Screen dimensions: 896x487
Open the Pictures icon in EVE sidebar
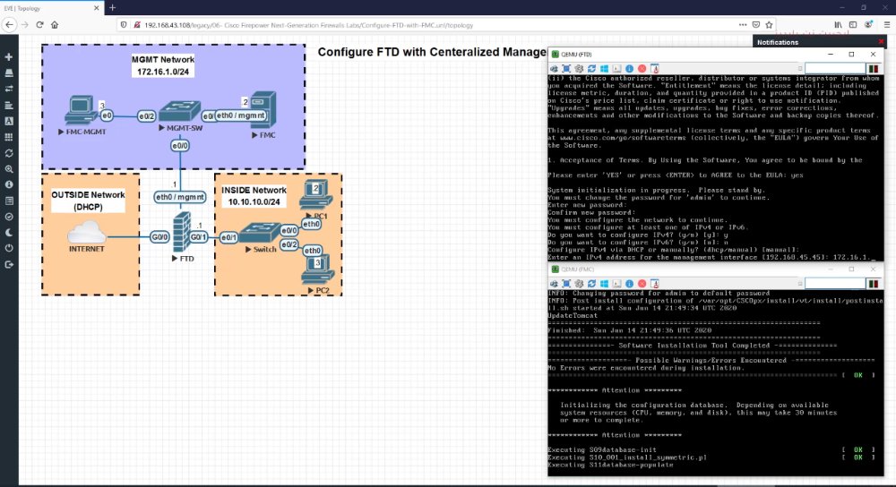[9, 121]
